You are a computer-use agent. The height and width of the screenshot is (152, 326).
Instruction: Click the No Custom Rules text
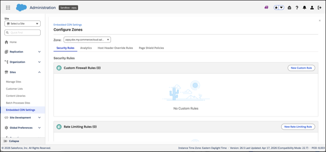pos(186,109)
